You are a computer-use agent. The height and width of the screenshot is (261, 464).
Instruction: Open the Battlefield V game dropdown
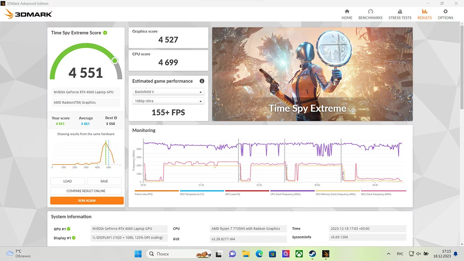pyautogui.click(x=168, y=92)
